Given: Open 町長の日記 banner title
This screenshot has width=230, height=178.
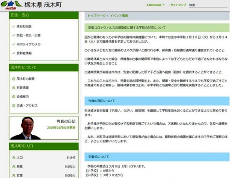Looking at the screenshot, I should point(66,121).
